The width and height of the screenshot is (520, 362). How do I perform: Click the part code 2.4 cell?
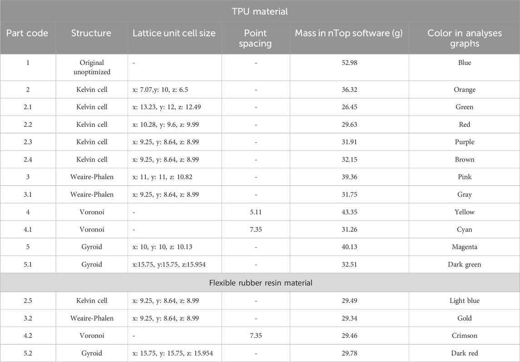click(x=28, y=159)
